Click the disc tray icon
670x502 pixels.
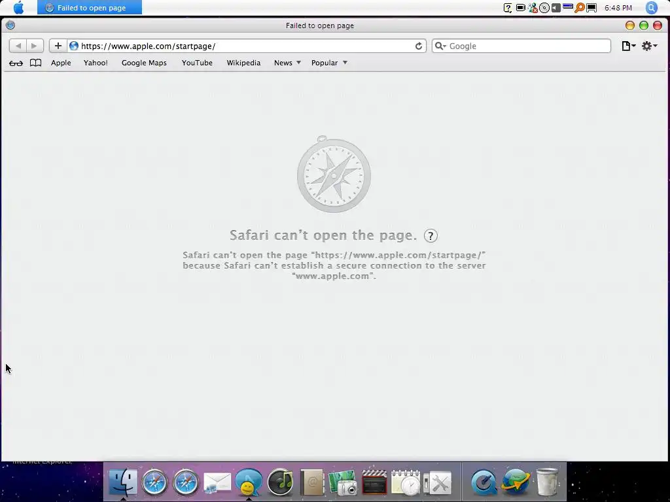[544, 8]
